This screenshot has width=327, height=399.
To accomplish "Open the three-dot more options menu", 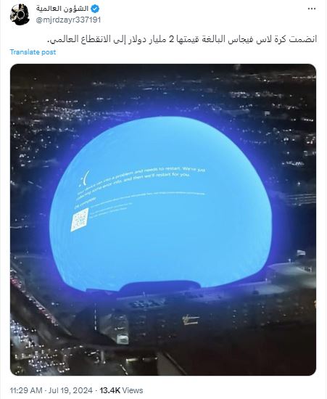I will pyautogui.click(x=312, y=9).
